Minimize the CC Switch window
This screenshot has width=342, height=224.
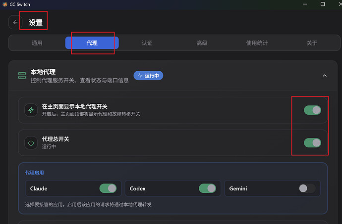click(x=305, y=4)
